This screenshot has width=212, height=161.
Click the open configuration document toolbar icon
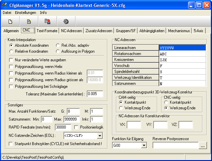pos(29,22)
